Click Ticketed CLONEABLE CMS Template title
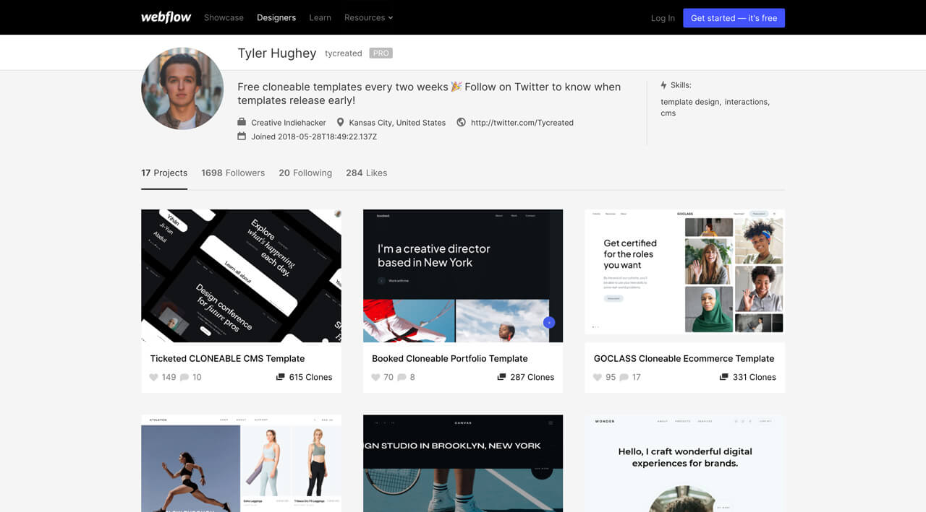 tap(227, 358)
